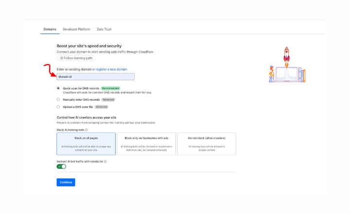Click the Advanced badge beside Upload a DNS zone file

pyautogui.click(x=101, y=107)
